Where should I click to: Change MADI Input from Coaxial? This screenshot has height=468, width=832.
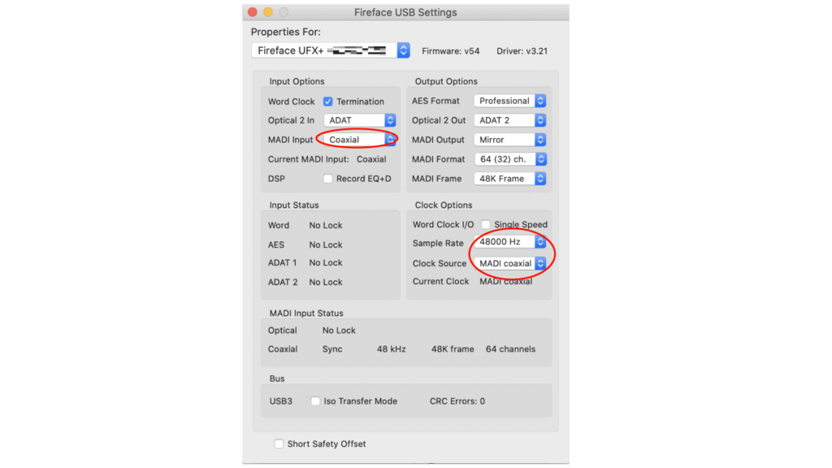coord(362,140)
